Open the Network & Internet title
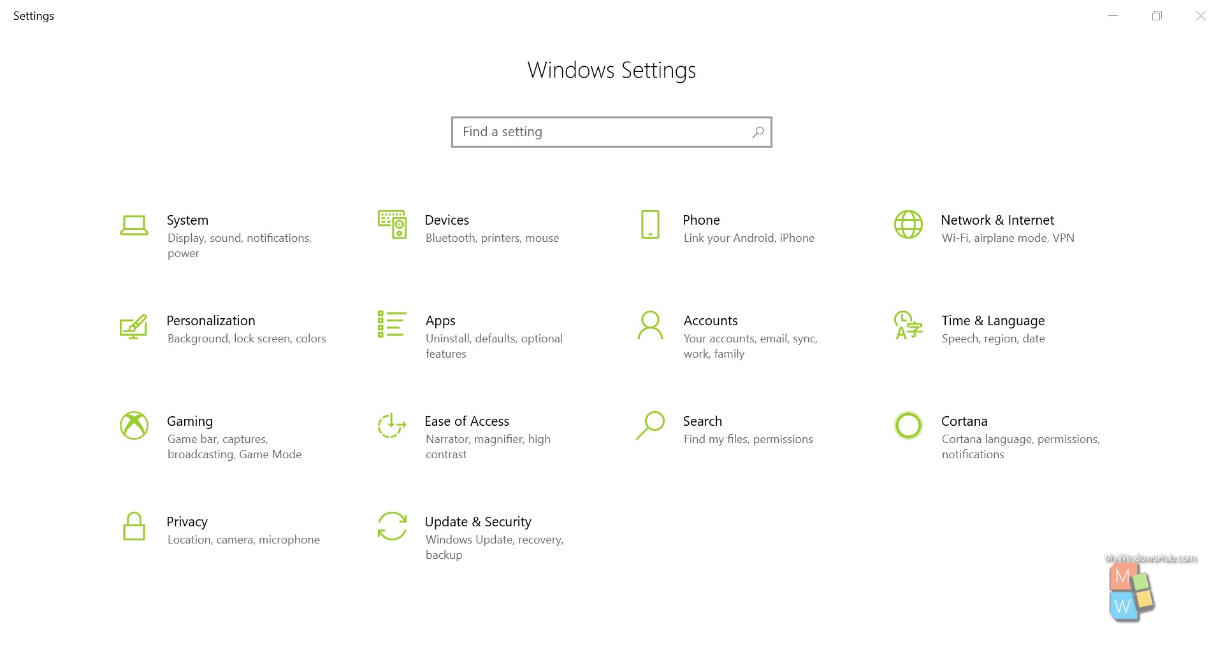1223x646 pixels. (997, 220)
